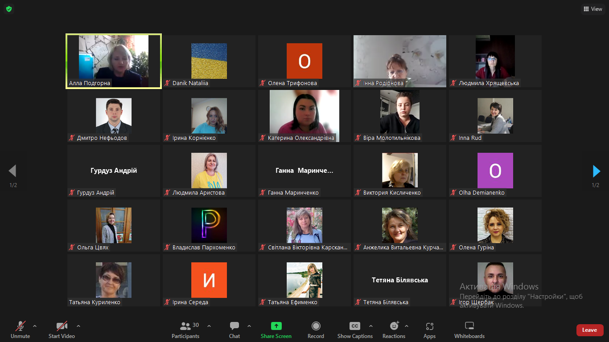Open the Chat panel
This screenshot has width=609, height=342.
[x=235, y=330]
